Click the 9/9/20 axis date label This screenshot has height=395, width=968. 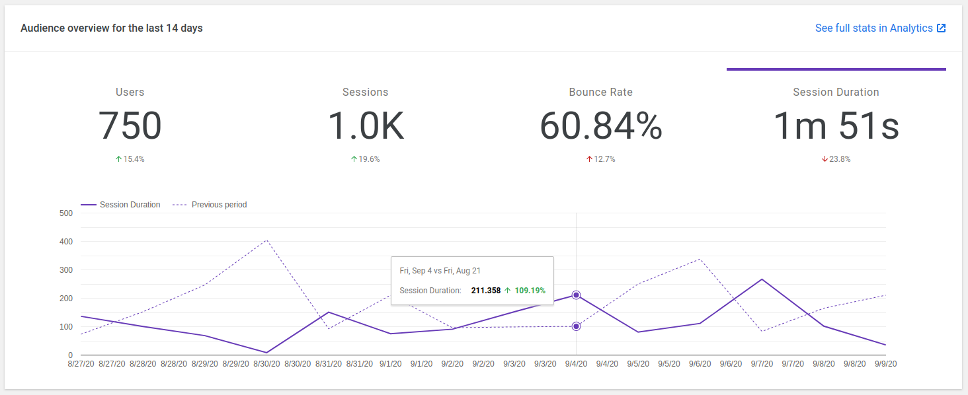(x=885, y=364)
